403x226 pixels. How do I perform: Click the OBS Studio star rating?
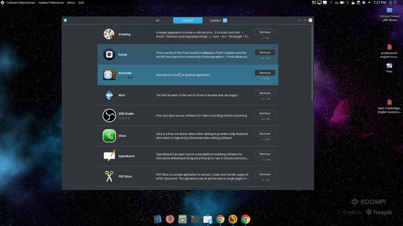(126, 118)
